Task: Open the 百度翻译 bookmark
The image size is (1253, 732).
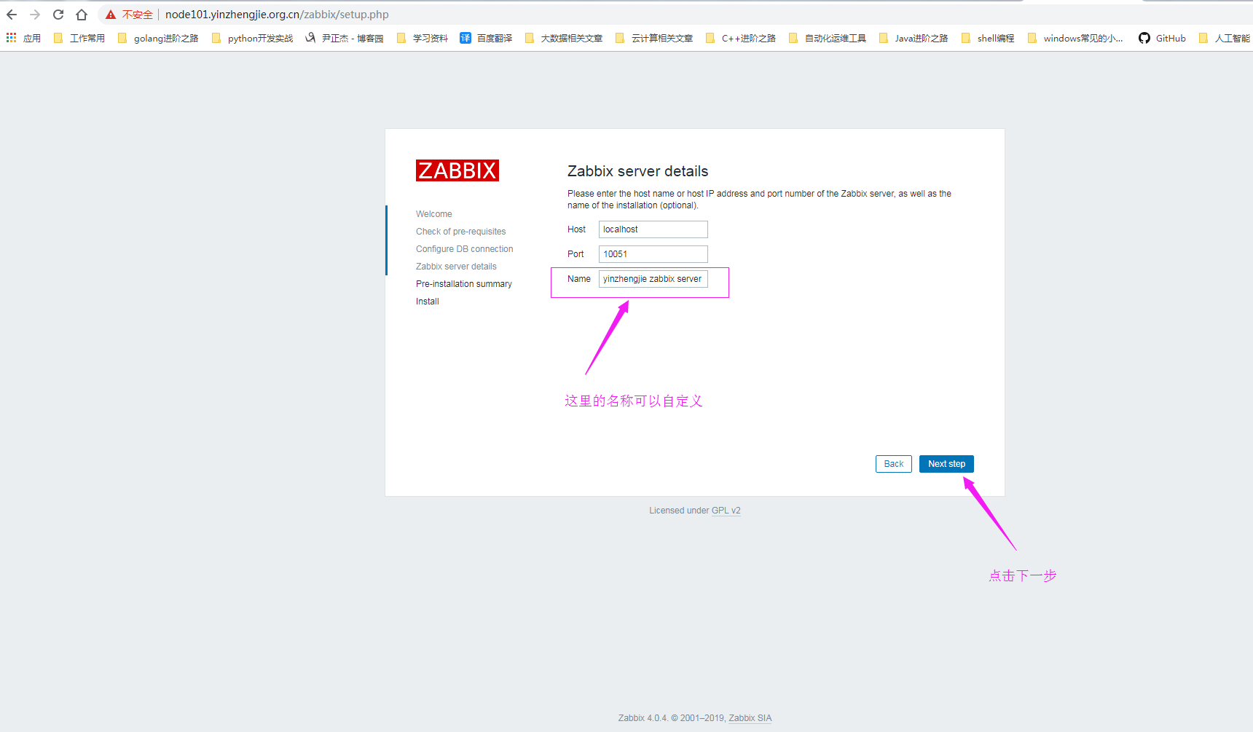Action: click(x=486, y=38)
